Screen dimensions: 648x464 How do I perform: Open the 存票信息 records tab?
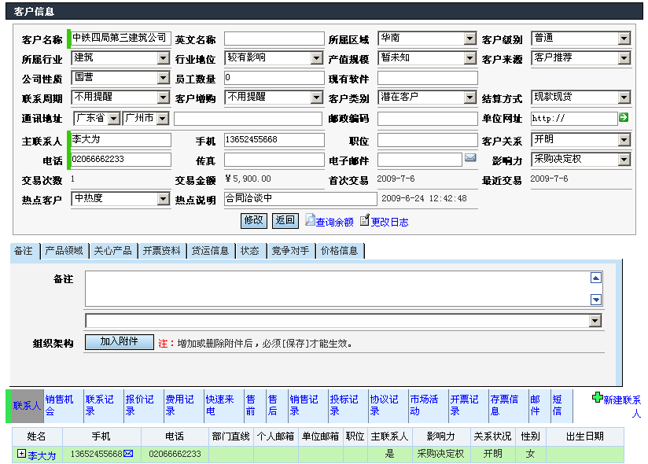point(508,405)
